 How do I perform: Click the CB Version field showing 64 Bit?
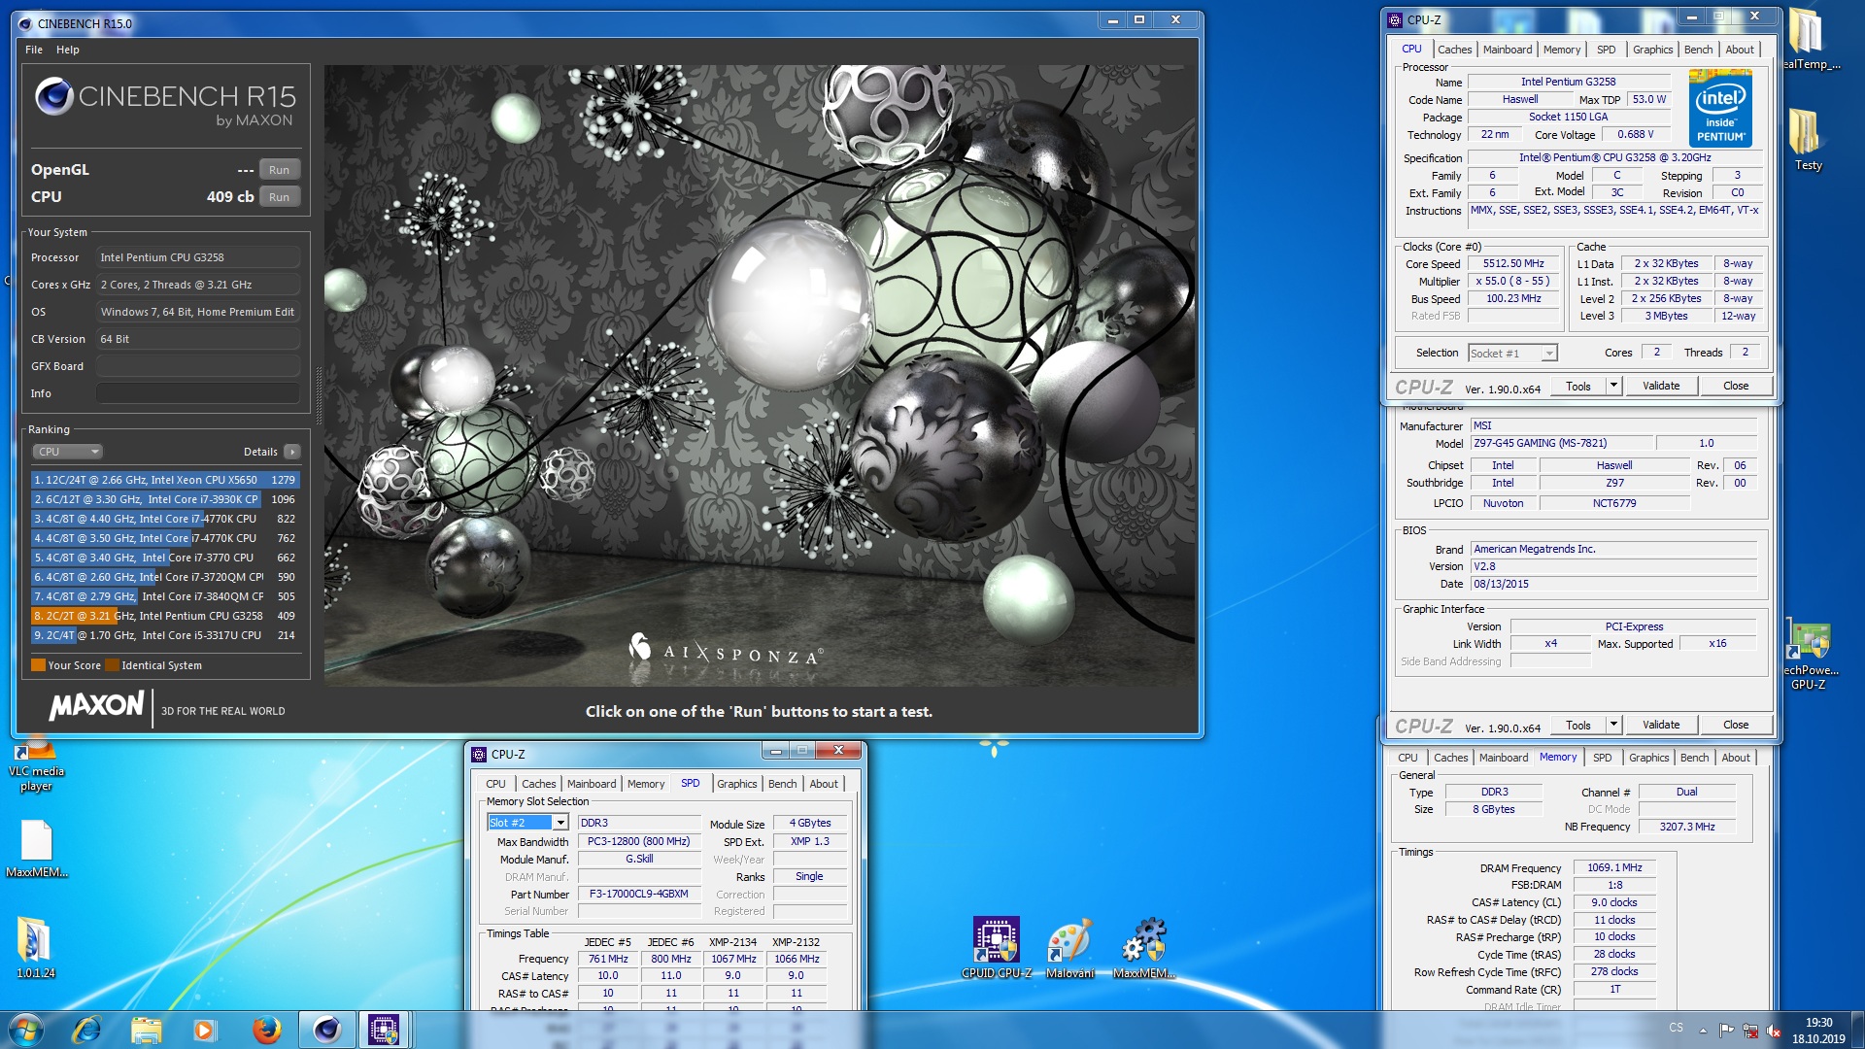pyautogui.click(x=197, y=339)
